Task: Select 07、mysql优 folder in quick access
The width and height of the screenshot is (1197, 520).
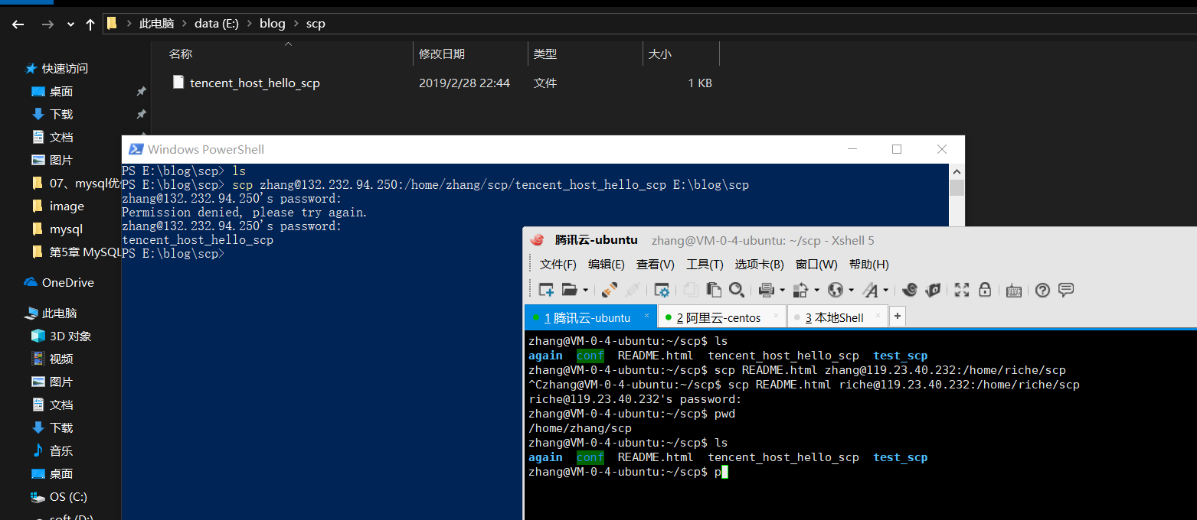Action: click(x=77, y=184)
